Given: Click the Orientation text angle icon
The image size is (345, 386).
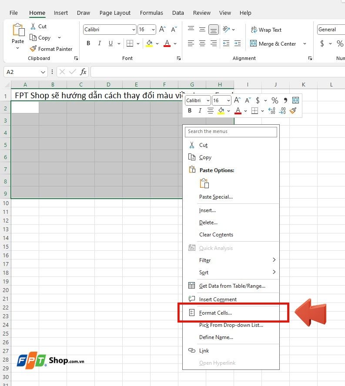Looking at the screenshot, I should [x=226, y=29].
